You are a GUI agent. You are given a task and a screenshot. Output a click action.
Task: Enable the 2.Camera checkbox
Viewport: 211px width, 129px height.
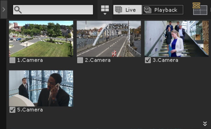pos(80,60)
